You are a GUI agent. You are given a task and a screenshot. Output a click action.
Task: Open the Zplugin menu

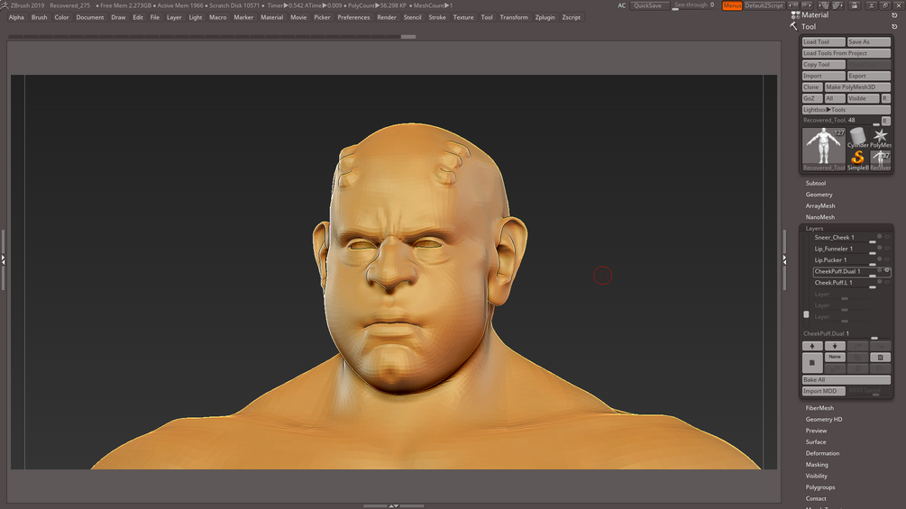(x=545, y=17)
